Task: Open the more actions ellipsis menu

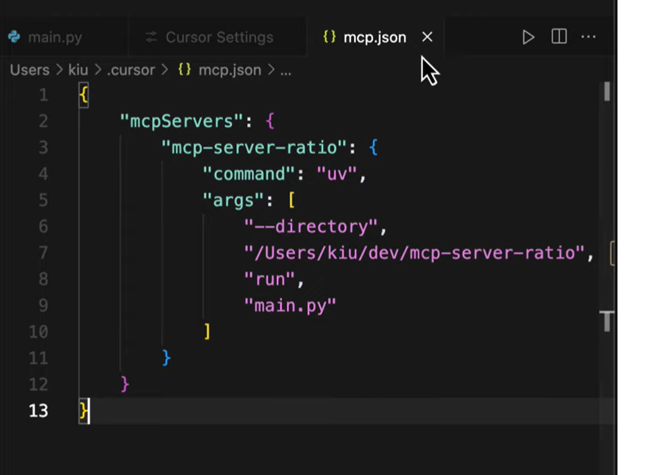Action: point(588,37)
